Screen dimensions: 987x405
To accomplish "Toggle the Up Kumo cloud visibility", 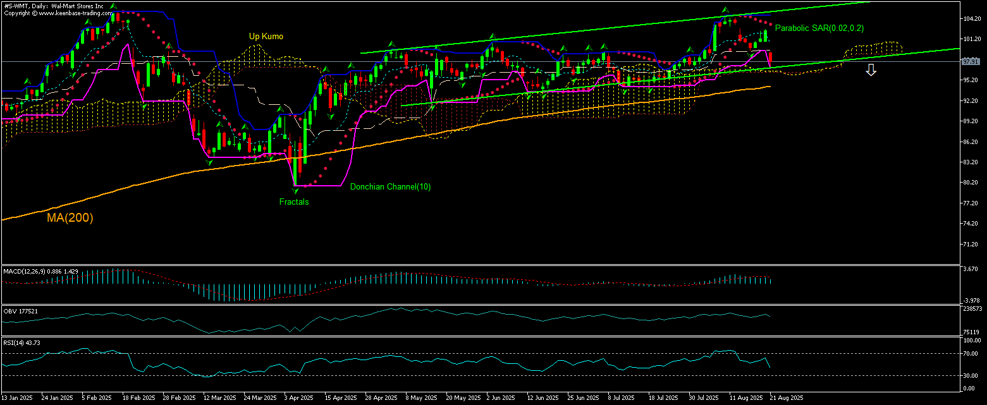I will tap(266, 37).
